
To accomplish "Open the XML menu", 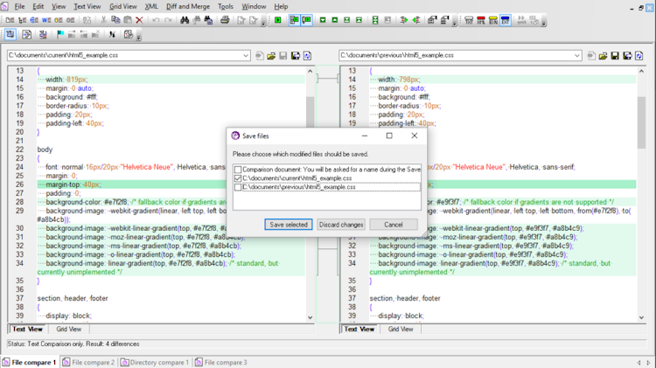I will click(x=151, y=6).
